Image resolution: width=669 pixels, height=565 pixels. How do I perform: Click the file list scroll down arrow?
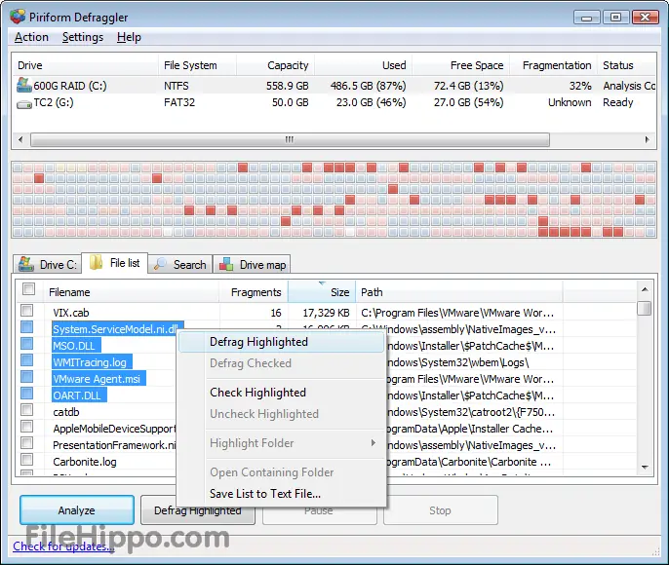645,468
